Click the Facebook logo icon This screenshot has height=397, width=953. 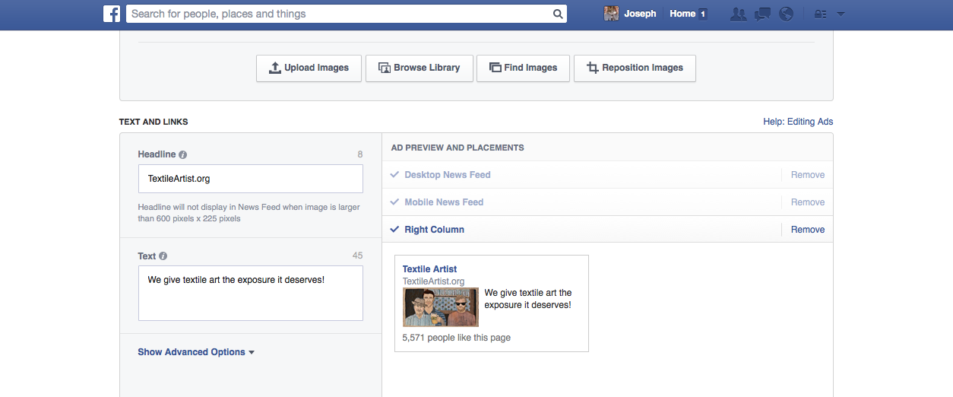click(x=112, y=14)
